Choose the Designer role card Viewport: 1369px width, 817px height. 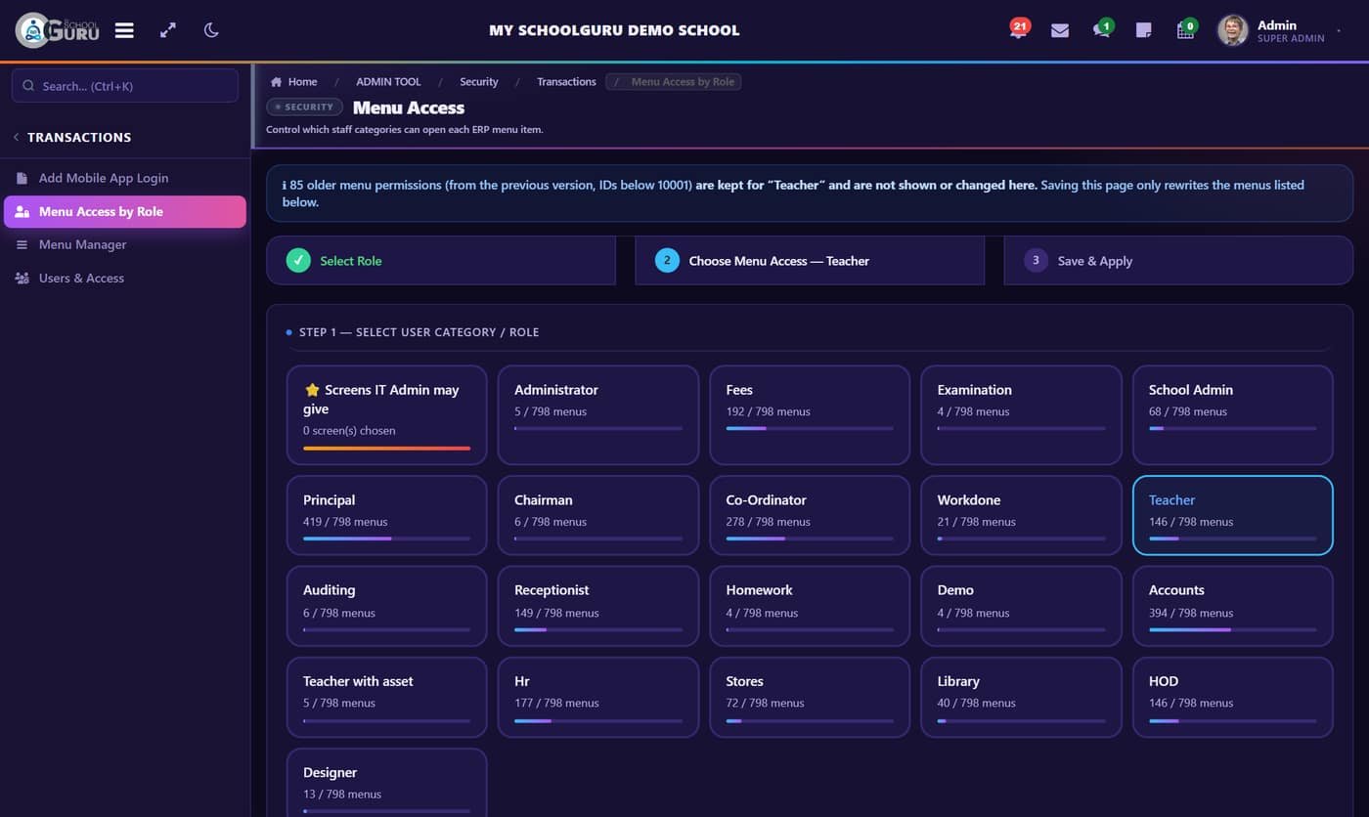pyautogui.click(x=387, y=783)
